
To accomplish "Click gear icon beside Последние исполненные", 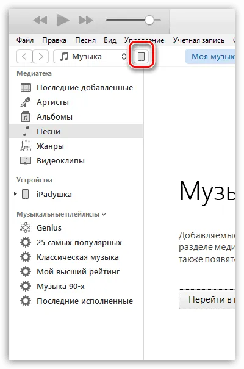I will [x=26, y=301].
